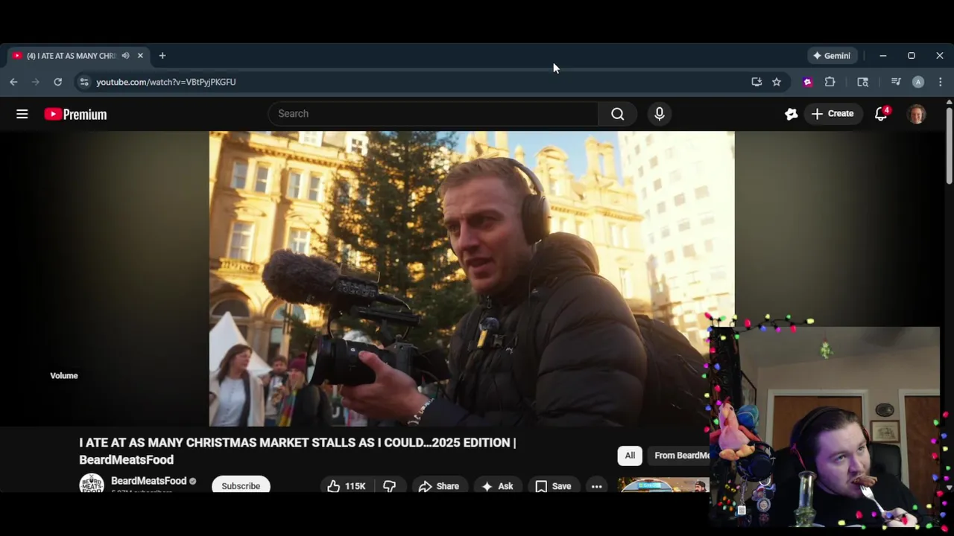The height and width of the screenshot is (536, 954).
Task: Focus the YouTube search field
Action: [433, 114]
